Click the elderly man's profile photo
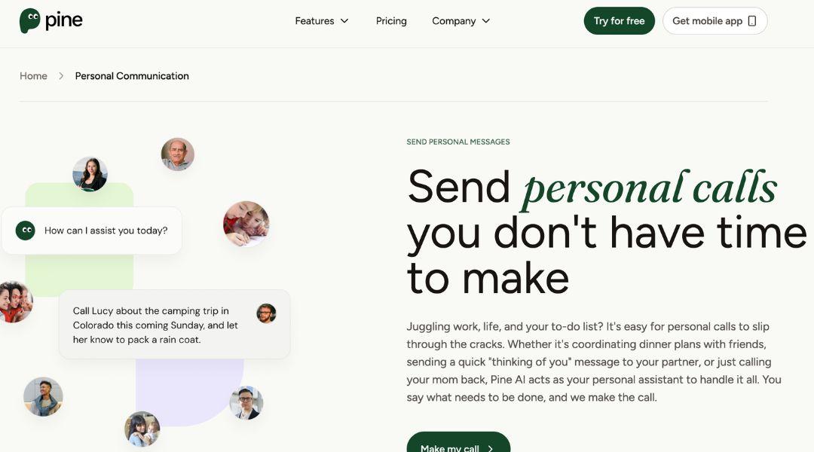 (x=178, y=154)
